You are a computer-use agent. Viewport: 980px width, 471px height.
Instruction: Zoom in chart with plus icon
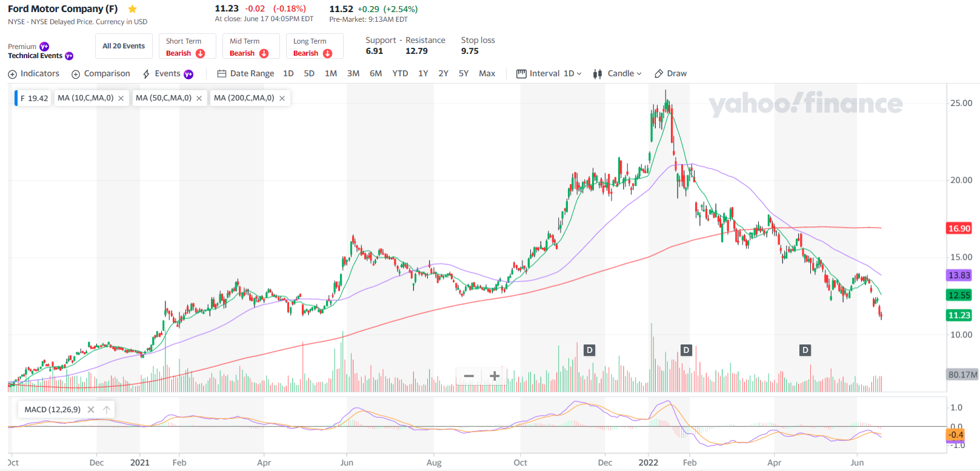coord(495,376)
